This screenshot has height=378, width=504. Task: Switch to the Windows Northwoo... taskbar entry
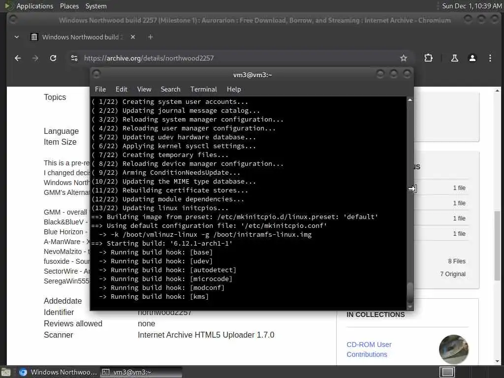[x=58, y=372]
